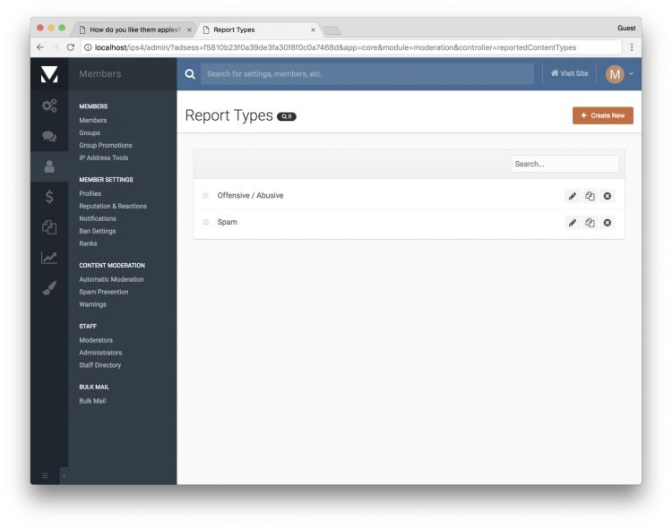The width and height of the screenshot is (672, 528).
Task: Open the user avatar M dropdown
Action: (619, 74)
